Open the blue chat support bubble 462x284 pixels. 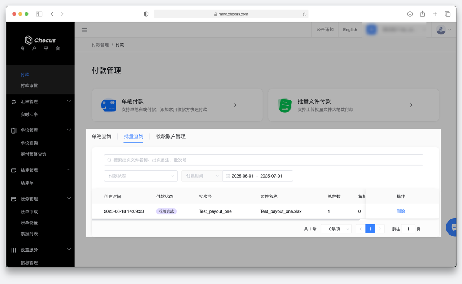453,227
